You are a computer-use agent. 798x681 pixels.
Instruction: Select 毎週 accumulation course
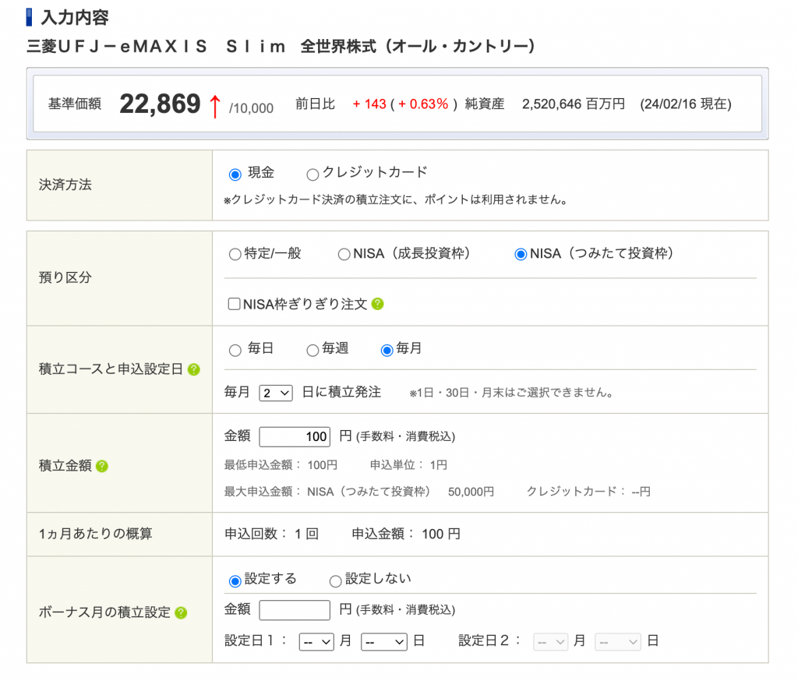click(x=312, y=350)
